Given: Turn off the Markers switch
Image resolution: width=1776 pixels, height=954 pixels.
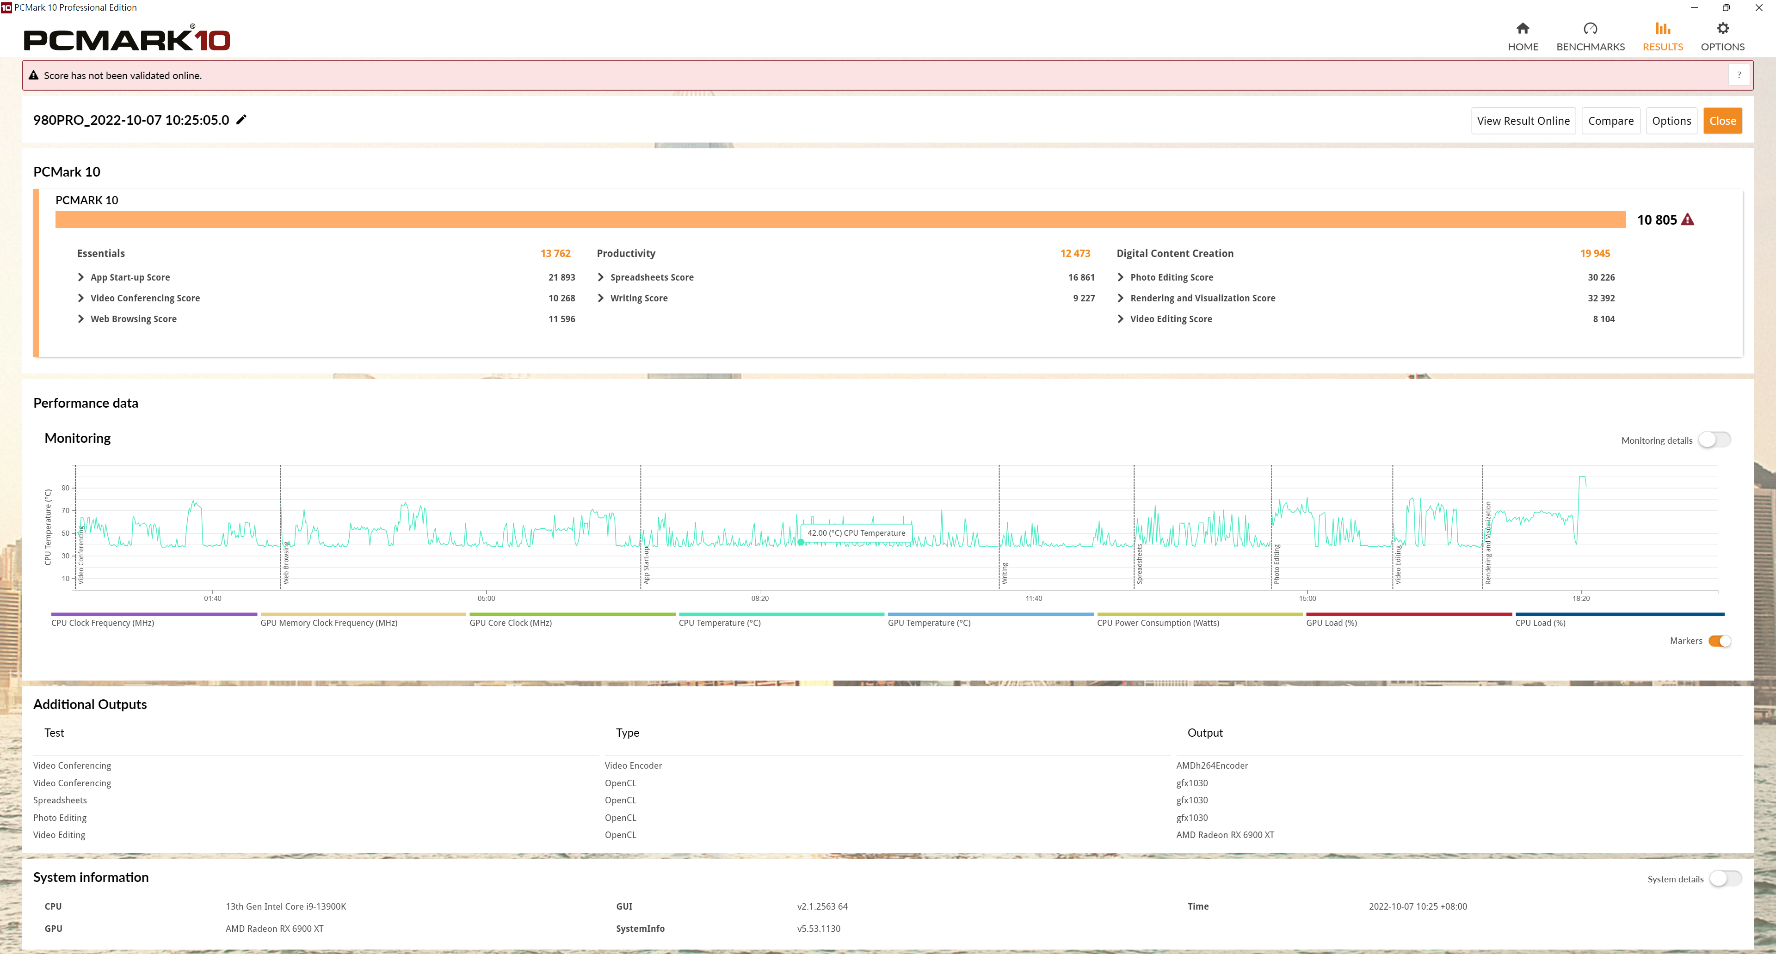Looking at the screenshot, I should 1720,641.
